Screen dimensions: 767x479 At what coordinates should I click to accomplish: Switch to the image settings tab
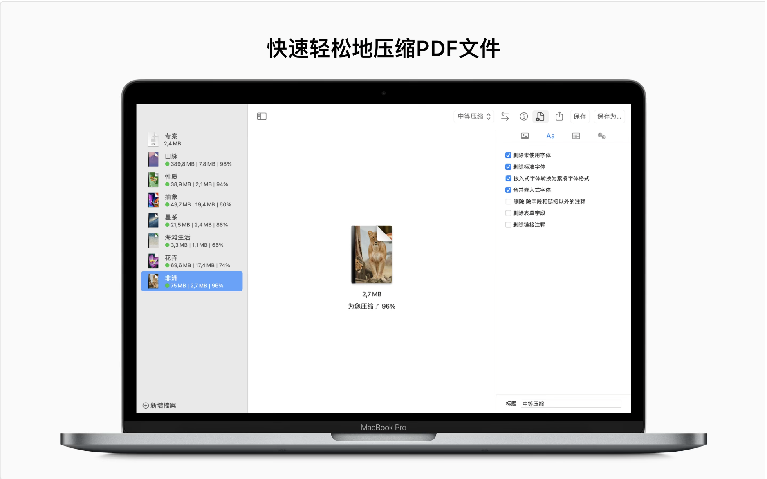tap(525, 136)
